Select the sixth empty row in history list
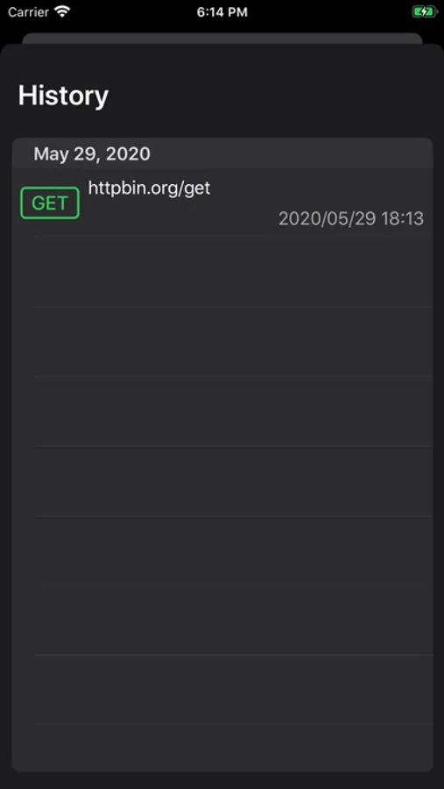This screenshot has width=444, height=789. [x=222, y=620]
